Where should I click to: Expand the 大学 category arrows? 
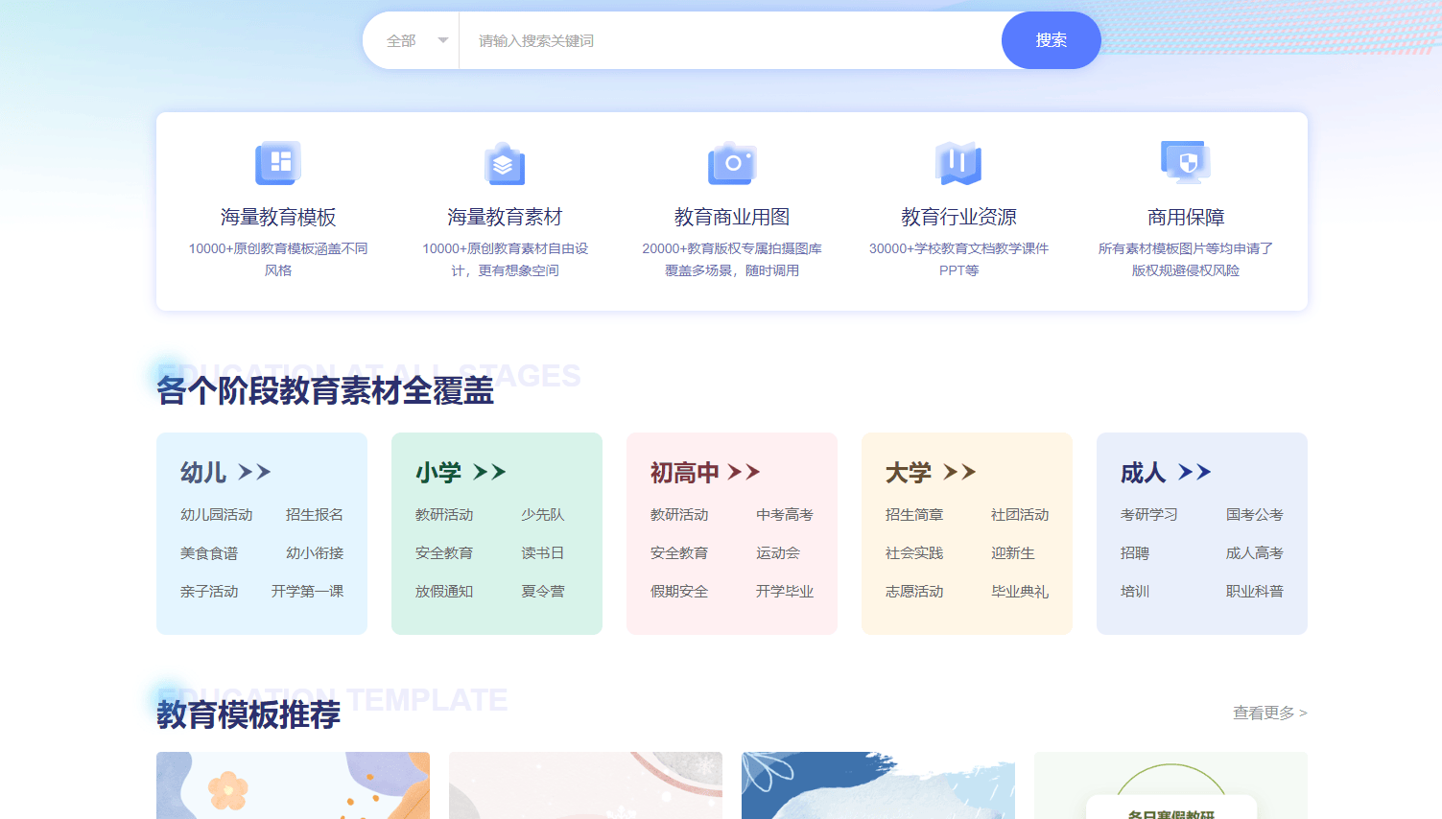pos(959,472)
